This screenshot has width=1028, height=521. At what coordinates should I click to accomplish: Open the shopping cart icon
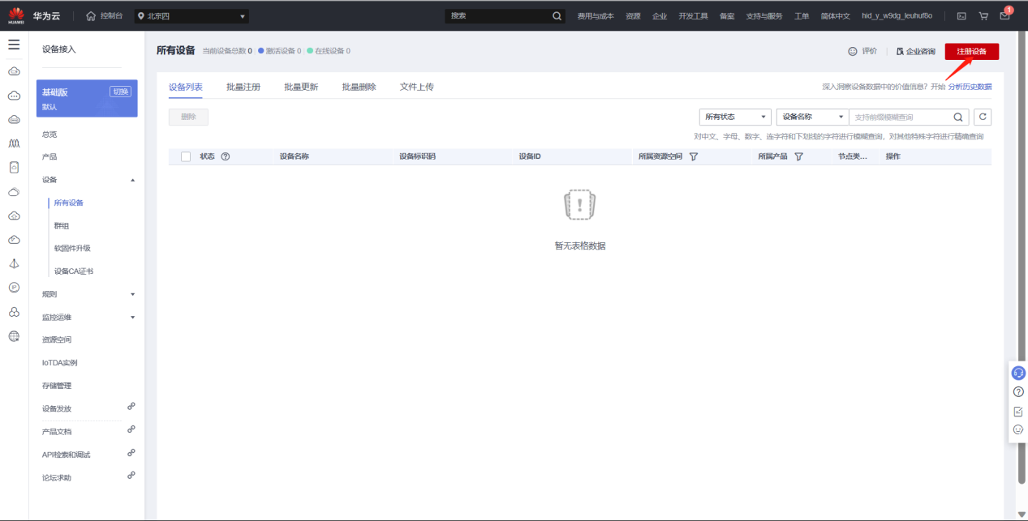click(x=983, y=15)
